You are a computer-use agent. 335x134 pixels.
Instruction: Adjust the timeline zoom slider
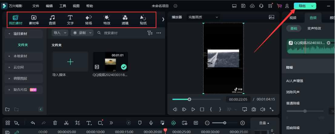pyautogui.click(x=225, y=123)
